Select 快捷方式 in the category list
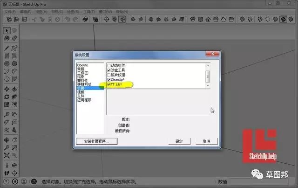This screenshot has height=188, width=298. click(x=84, y=84)
